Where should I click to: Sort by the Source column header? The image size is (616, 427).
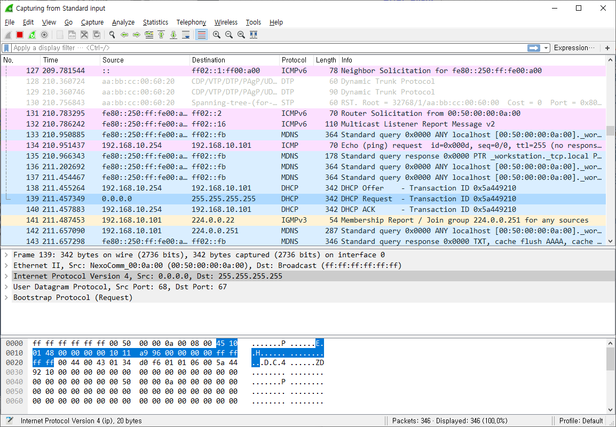click(x=145, y=60)
